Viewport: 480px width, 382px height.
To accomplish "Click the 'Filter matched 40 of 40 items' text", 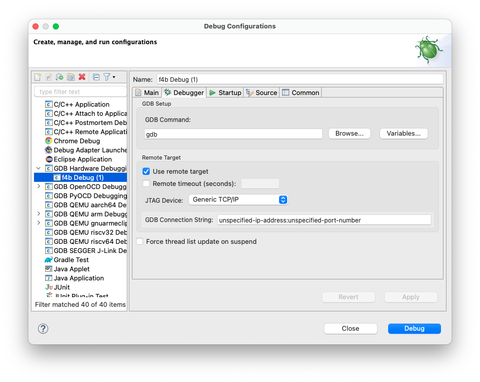I will tap(80, 305).
